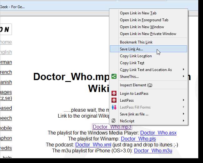This screenshot has width=203, height=163.
Task: Choose Bookmark This Link
Action: point(148,42)
